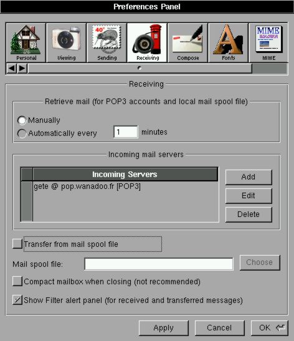Open the Sending stamp icon

click(x=107, y=42)
